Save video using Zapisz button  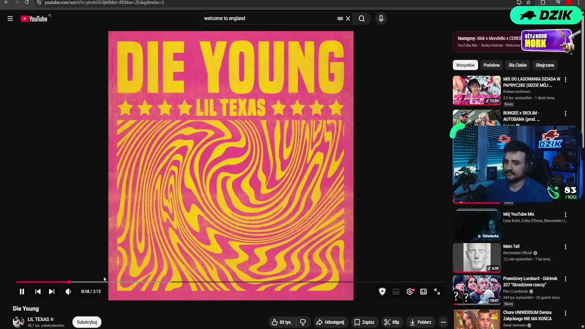pos(364,322)
